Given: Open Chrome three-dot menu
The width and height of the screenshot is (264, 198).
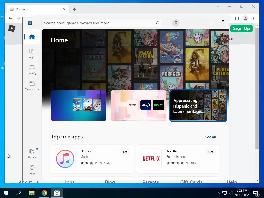Looking at the screenshot, I should [254, 18].
